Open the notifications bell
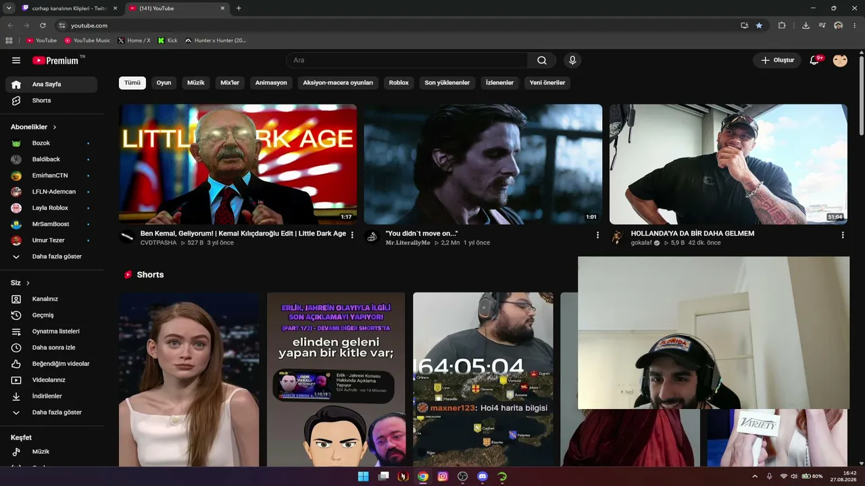Viewport: 865px width, 486px height. [816, 60]
